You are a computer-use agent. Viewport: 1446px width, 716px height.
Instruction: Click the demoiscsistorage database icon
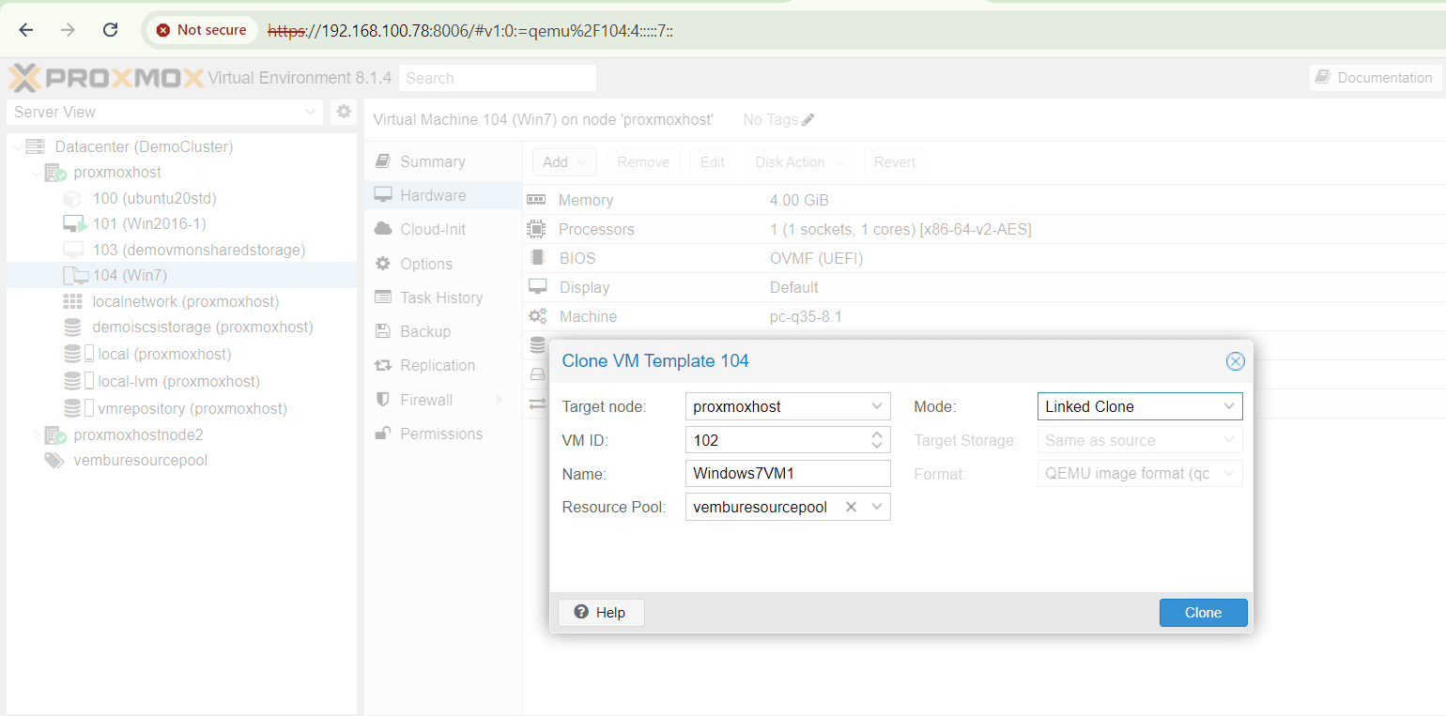click(x=72, y=328)
